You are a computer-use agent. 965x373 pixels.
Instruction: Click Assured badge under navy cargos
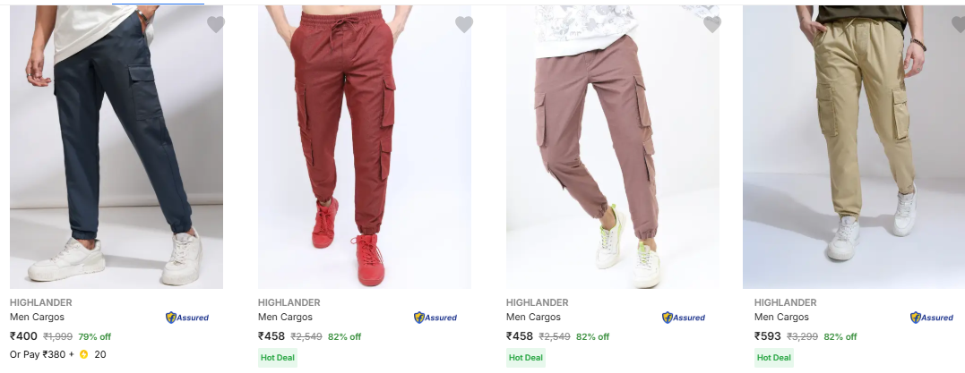click(187, 318)
